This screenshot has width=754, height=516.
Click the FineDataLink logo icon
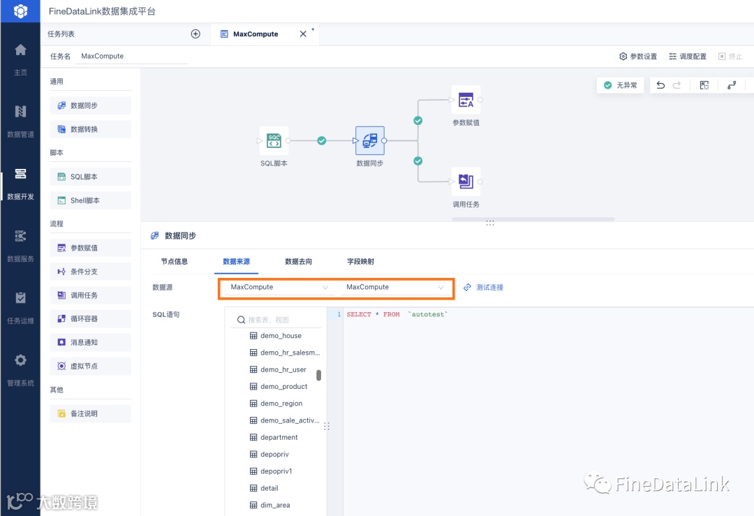click(20, 10)
